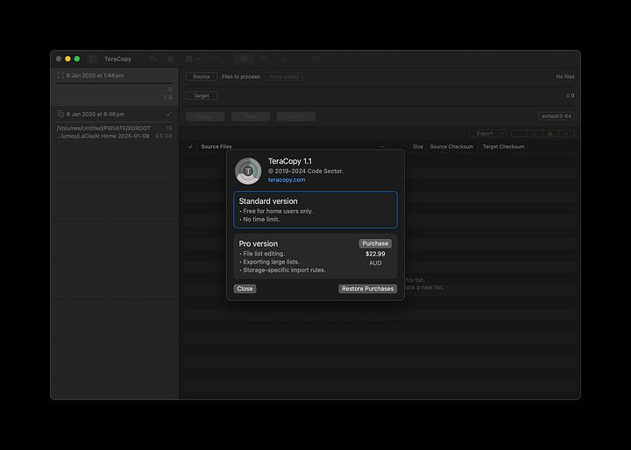Click the Restore Purchases button

pyautogui.click(x=367, y=289)
